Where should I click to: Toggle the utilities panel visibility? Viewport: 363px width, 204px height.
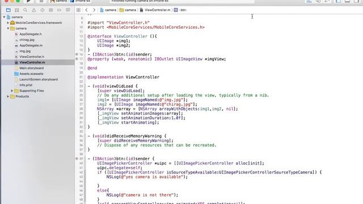(357, 1)
